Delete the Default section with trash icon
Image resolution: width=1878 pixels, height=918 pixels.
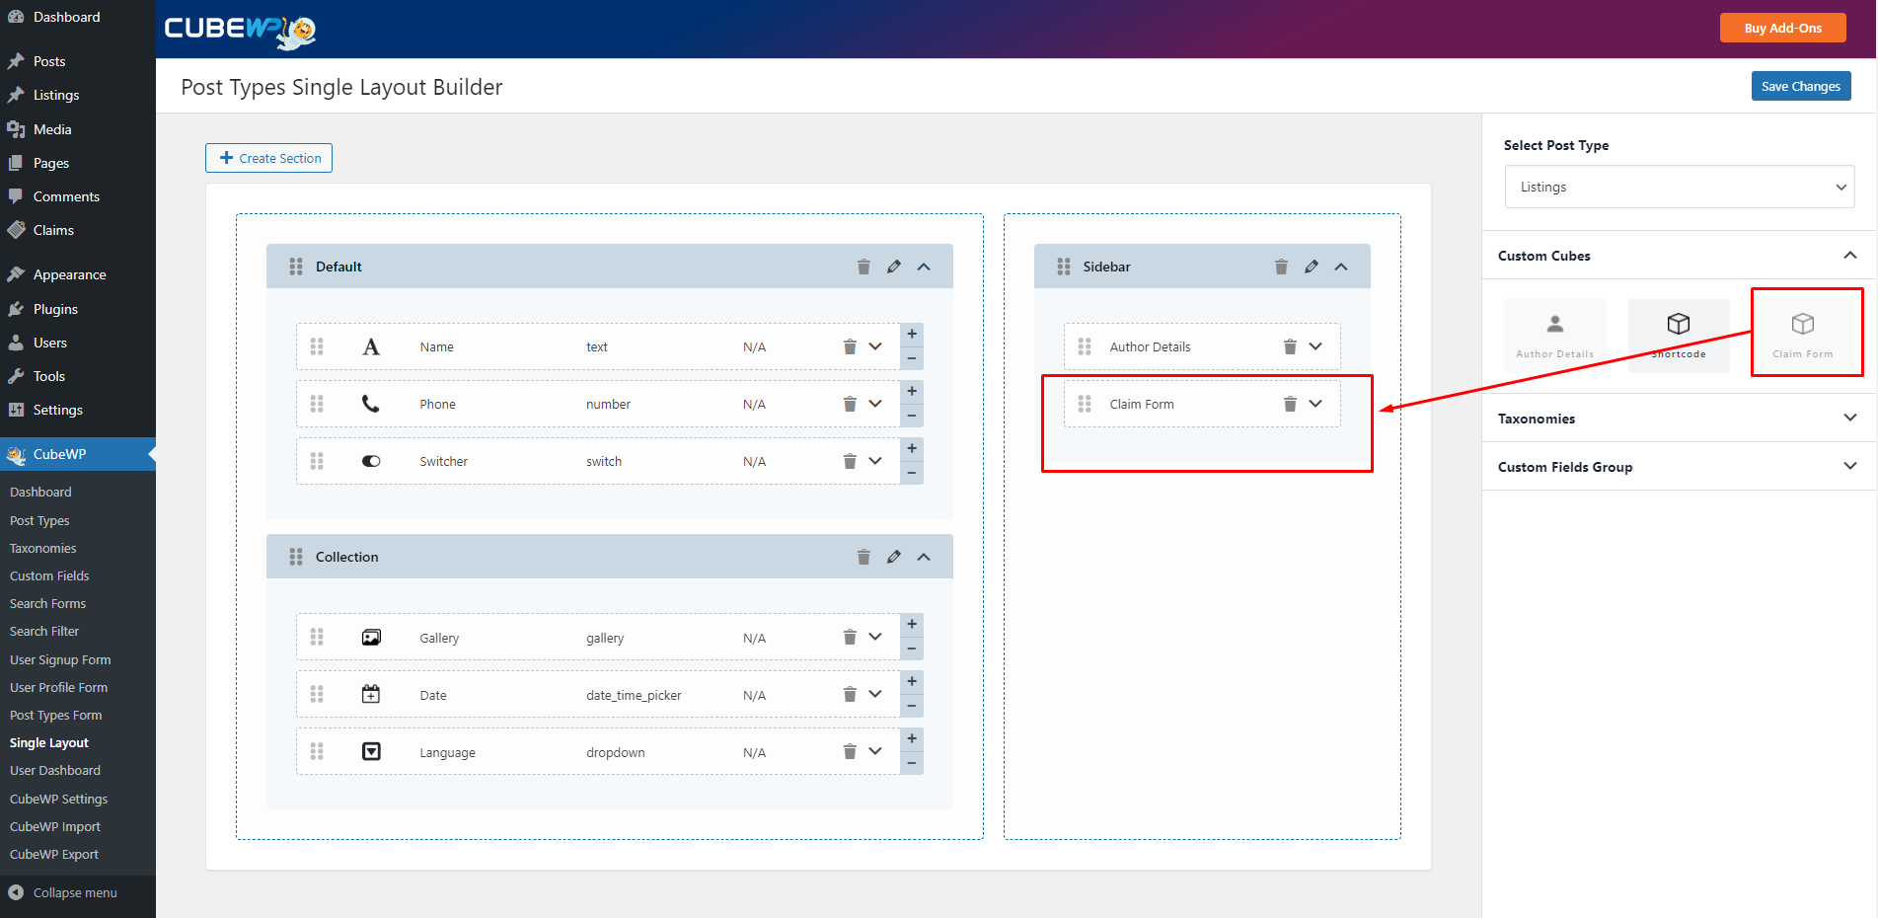864,267
